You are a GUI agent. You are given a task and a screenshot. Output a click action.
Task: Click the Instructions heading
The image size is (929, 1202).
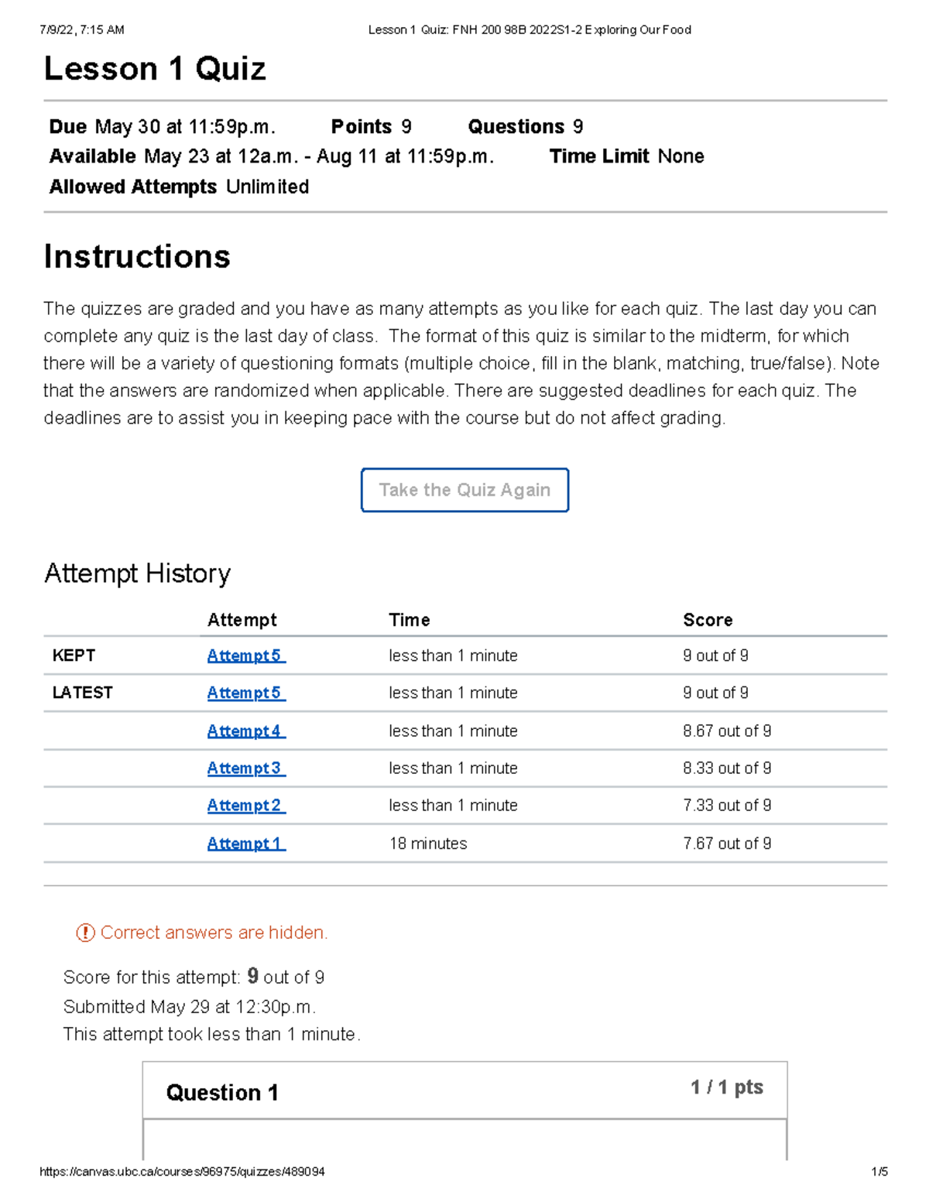point(137,256)
